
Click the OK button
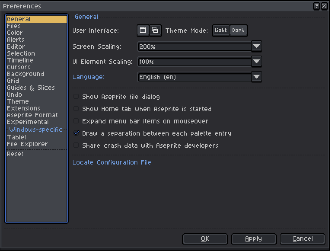point(205,239)
